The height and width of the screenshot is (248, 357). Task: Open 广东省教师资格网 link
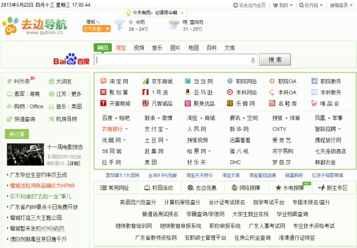pos(156,238)
